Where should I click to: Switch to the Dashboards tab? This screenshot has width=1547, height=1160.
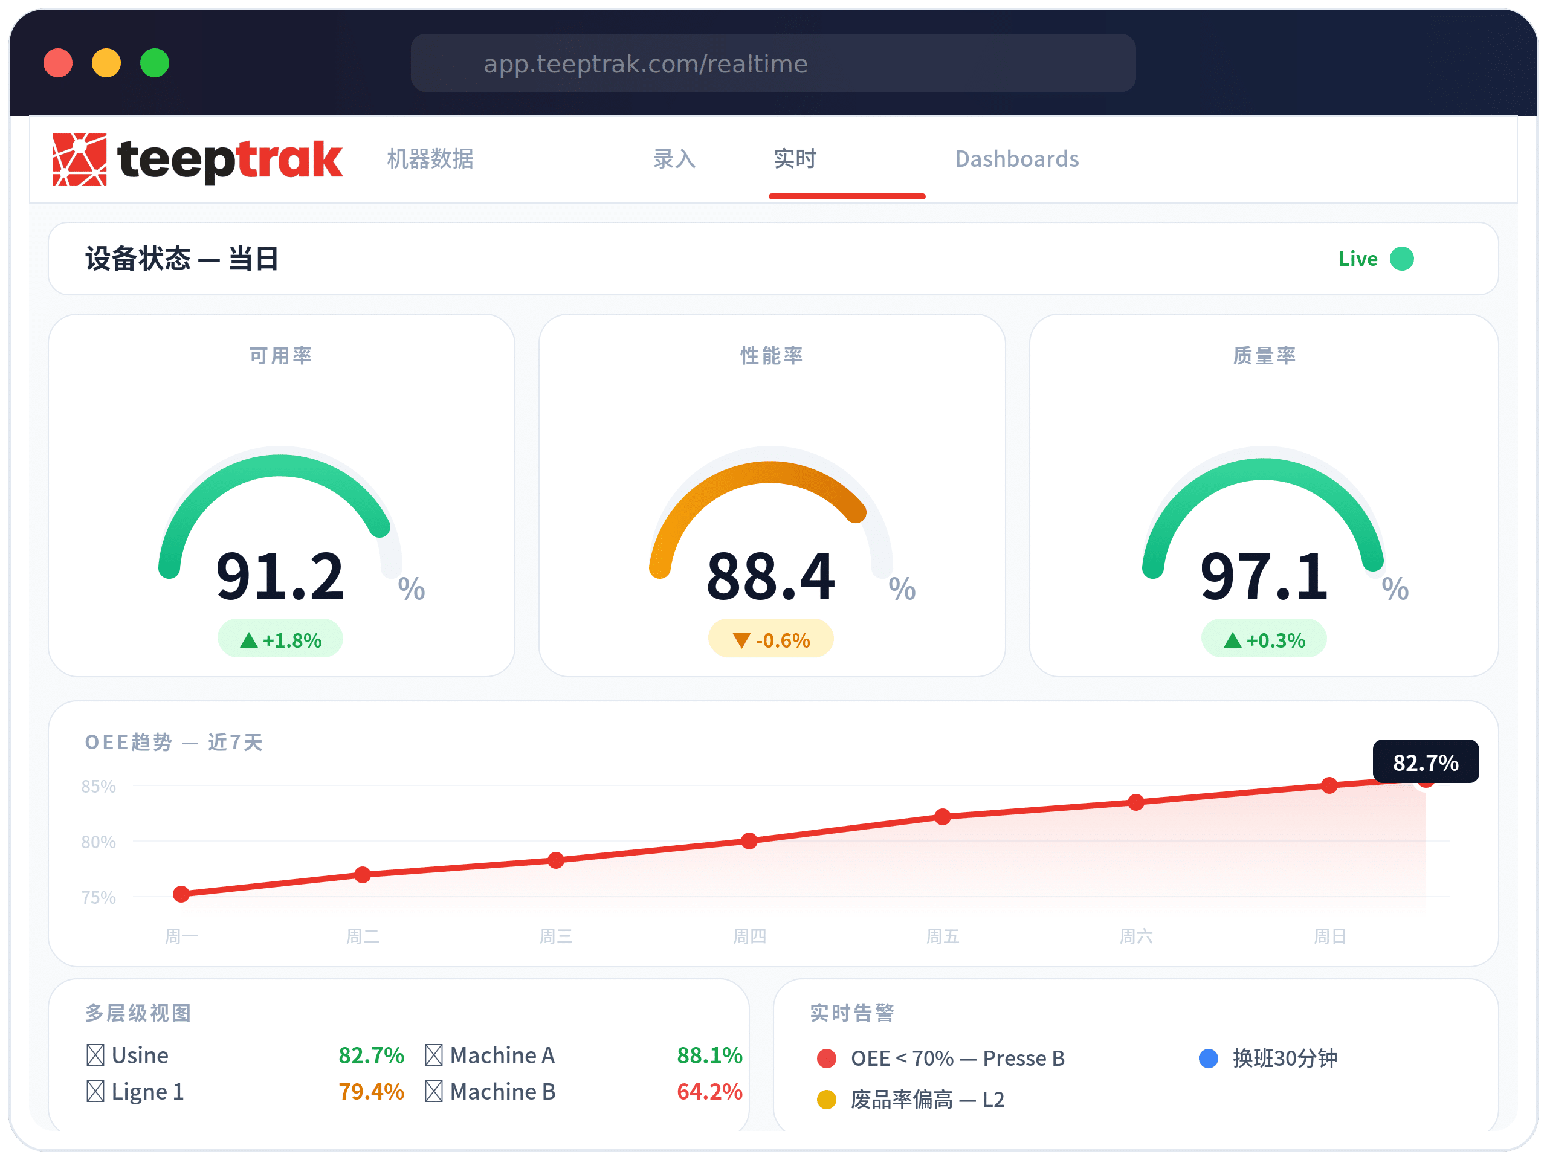pyautogui.click(x=1017, y=159)
